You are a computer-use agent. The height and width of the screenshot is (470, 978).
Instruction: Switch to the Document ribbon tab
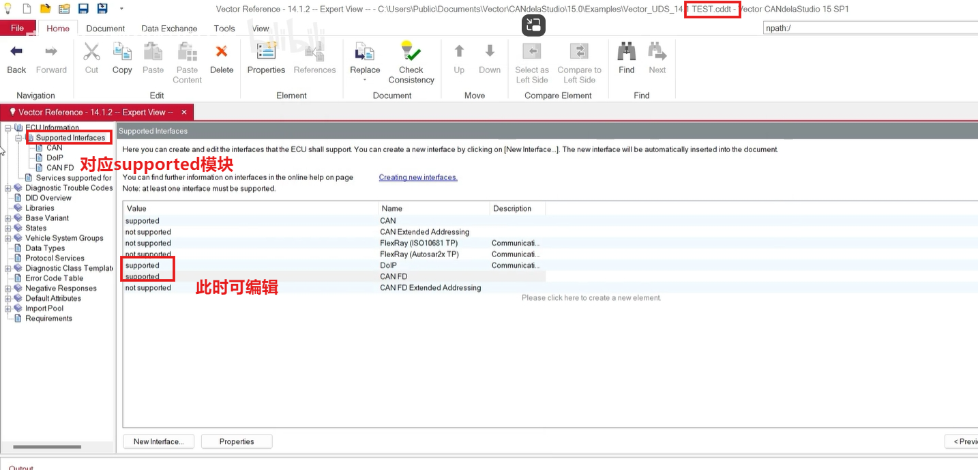[106, 29]
